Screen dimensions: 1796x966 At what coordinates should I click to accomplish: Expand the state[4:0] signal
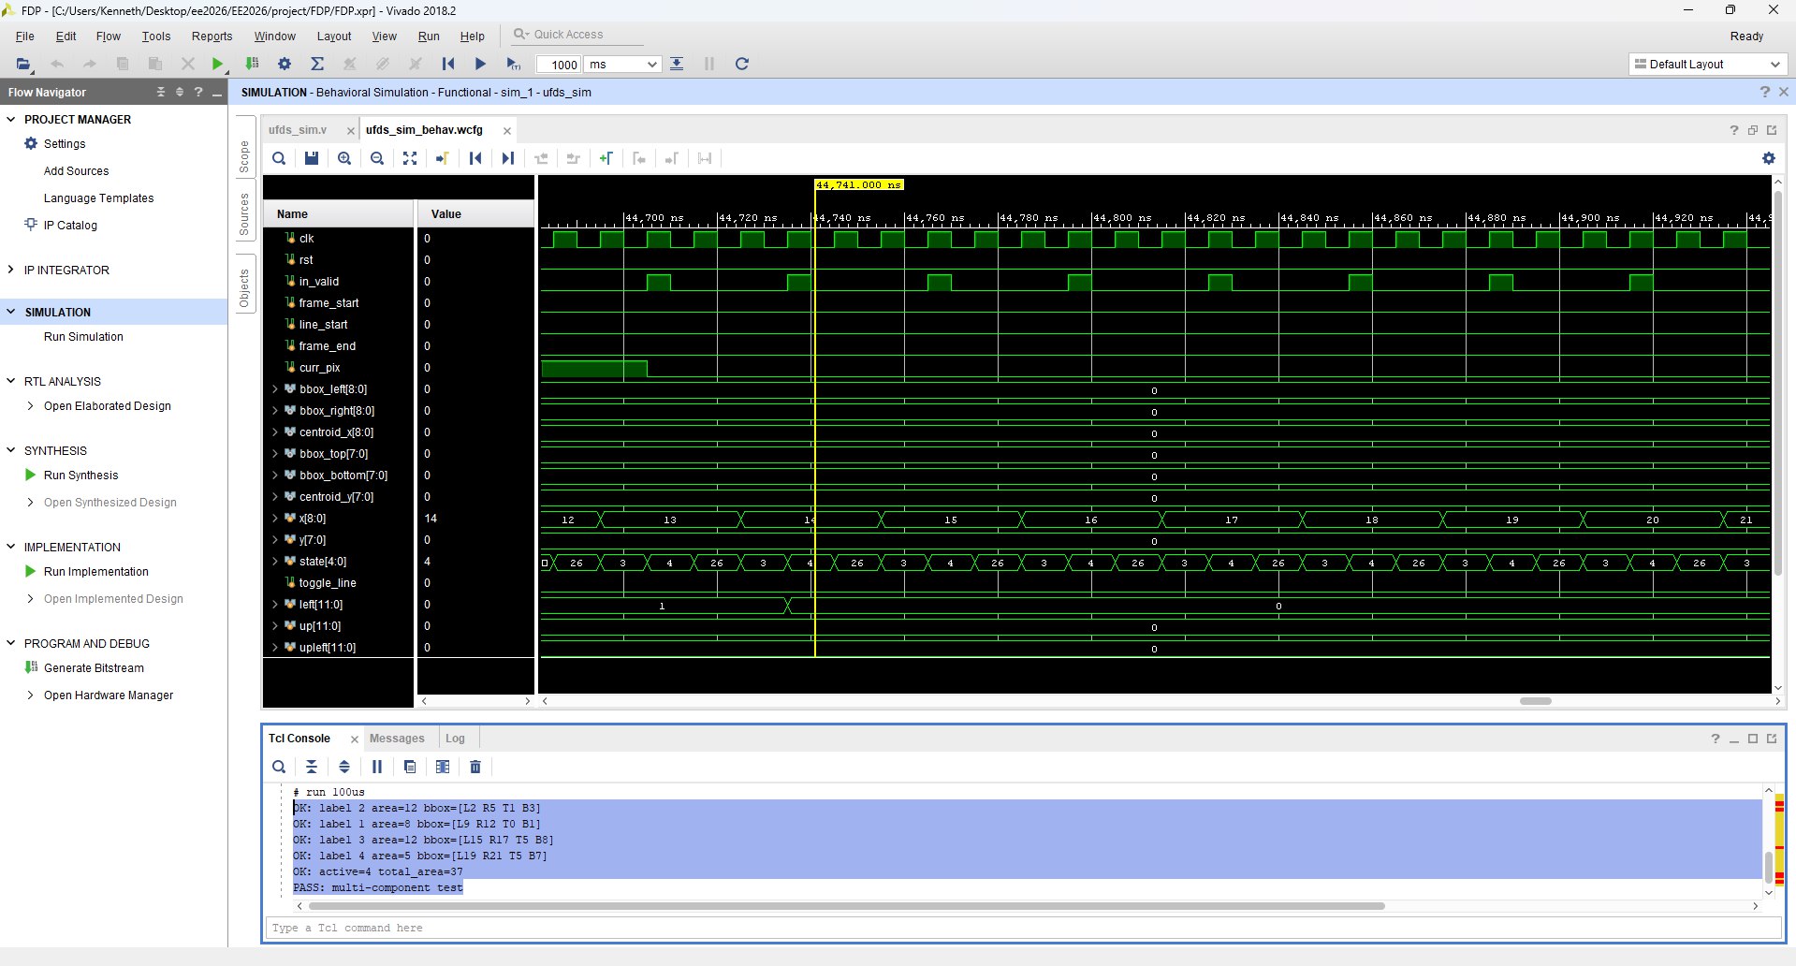[x=275, y=562]
